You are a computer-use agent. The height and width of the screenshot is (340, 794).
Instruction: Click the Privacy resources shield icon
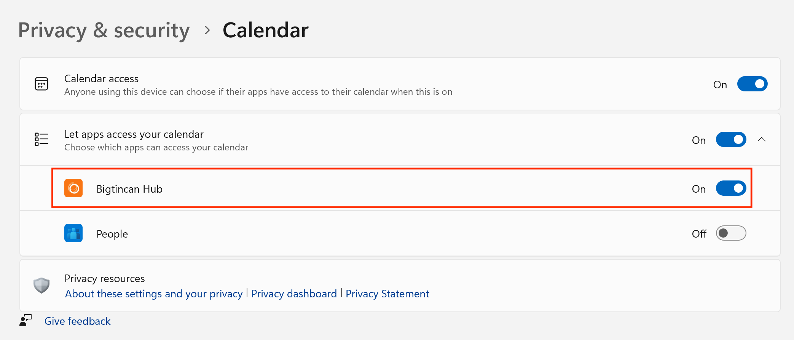click(41, 285)
